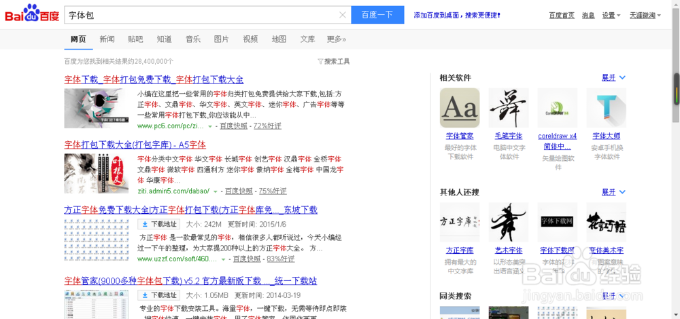This screenshot has width=680, height=319.
Task: Open the 更多» tab menu
Action: click(337, 39)
